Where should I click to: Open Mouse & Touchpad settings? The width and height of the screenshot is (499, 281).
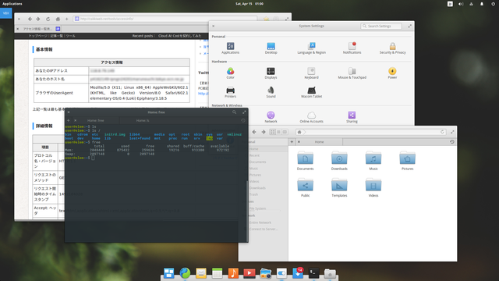click(x=352, y=73)
